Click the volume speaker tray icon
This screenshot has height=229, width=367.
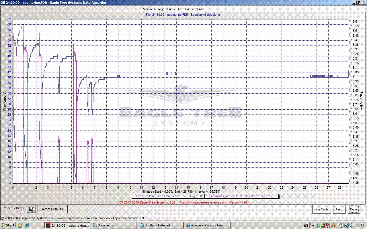[x=352, y=225]
